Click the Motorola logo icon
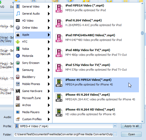Screen dimensions: 146x140 (x=18, y=56)
